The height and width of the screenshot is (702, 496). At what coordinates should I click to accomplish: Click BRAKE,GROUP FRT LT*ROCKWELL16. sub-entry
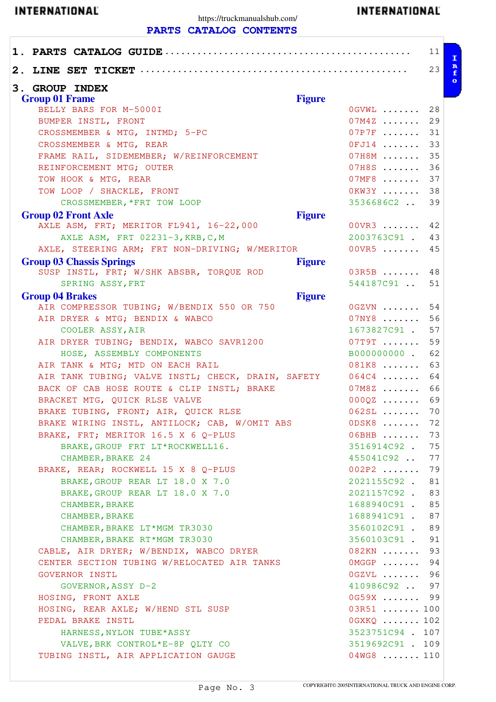145,446
